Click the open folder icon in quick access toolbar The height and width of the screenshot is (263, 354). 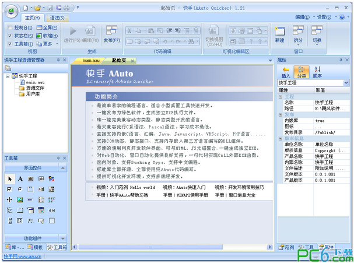coord(37,8)
